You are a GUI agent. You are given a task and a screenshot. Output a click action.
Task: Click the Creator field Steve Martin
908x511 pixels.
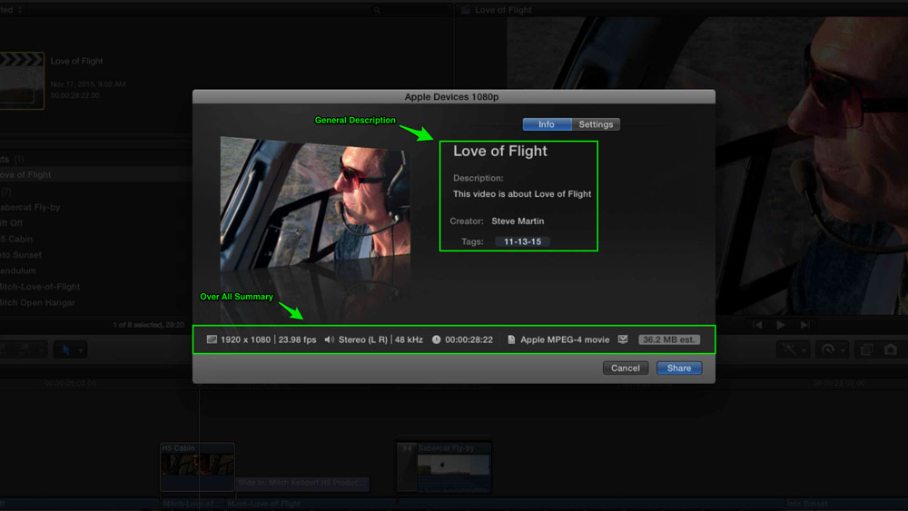[x=518, y=221]
